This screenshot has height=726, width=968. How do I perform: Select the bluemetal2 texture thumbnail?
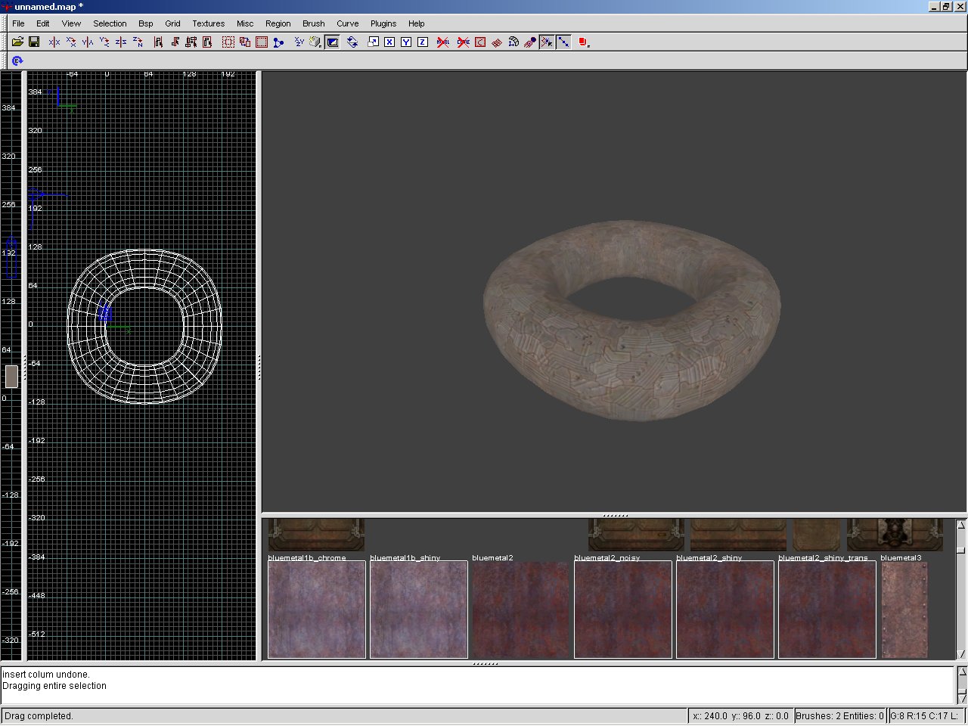(x=520, y=610)
